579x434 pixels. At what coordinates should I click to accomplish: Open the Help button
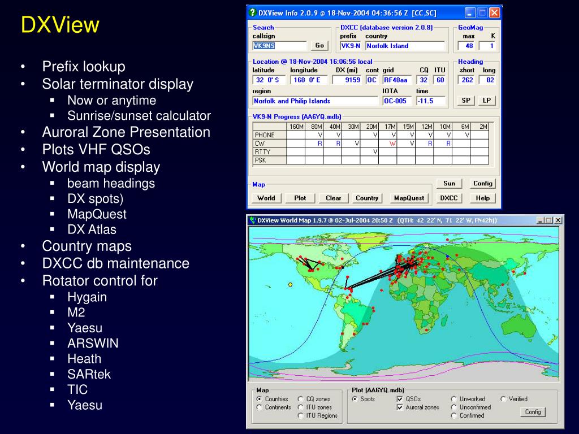[483, 198]
